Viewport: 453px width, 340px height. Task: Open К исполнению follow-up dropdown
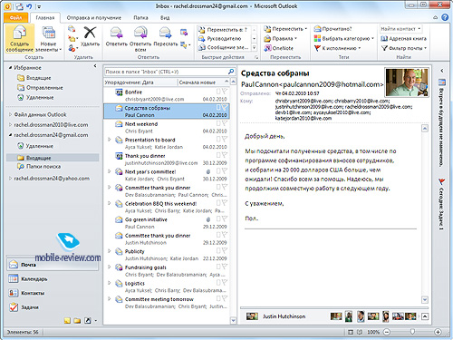[x=338, y=48]
